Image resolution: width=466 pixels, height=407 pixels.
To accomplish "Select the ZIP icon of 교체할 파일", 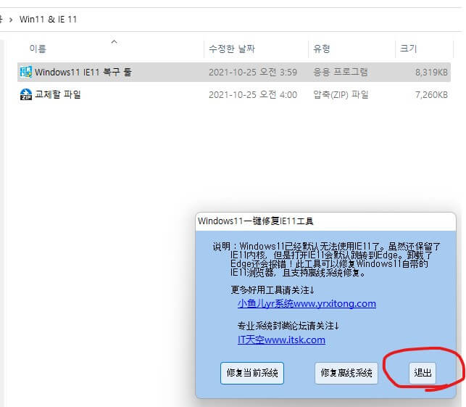I will (x=25, y=94).
